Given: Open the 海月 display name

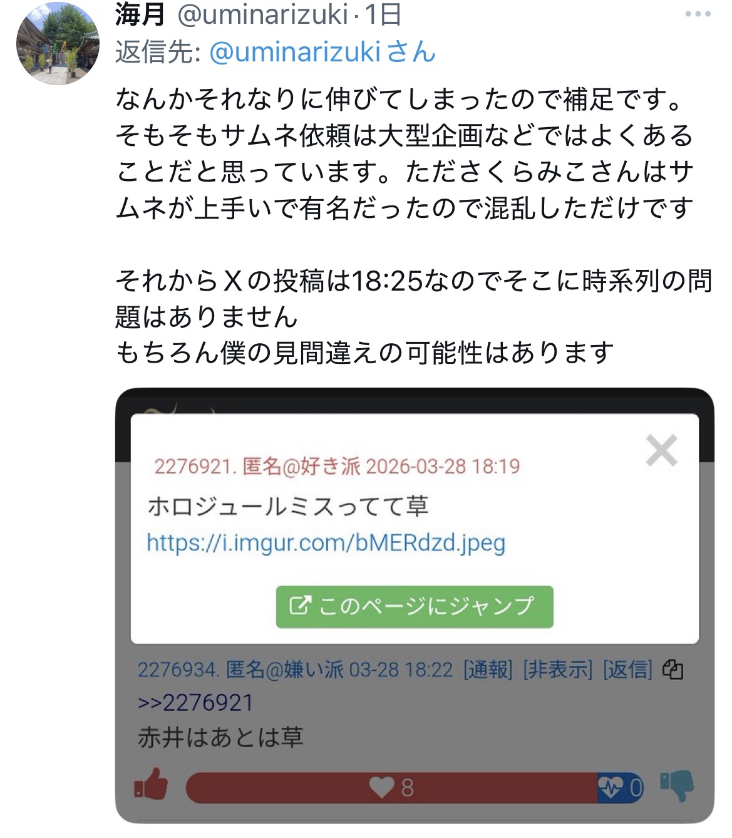Looking at the screenshot, I should click(140, 14).
